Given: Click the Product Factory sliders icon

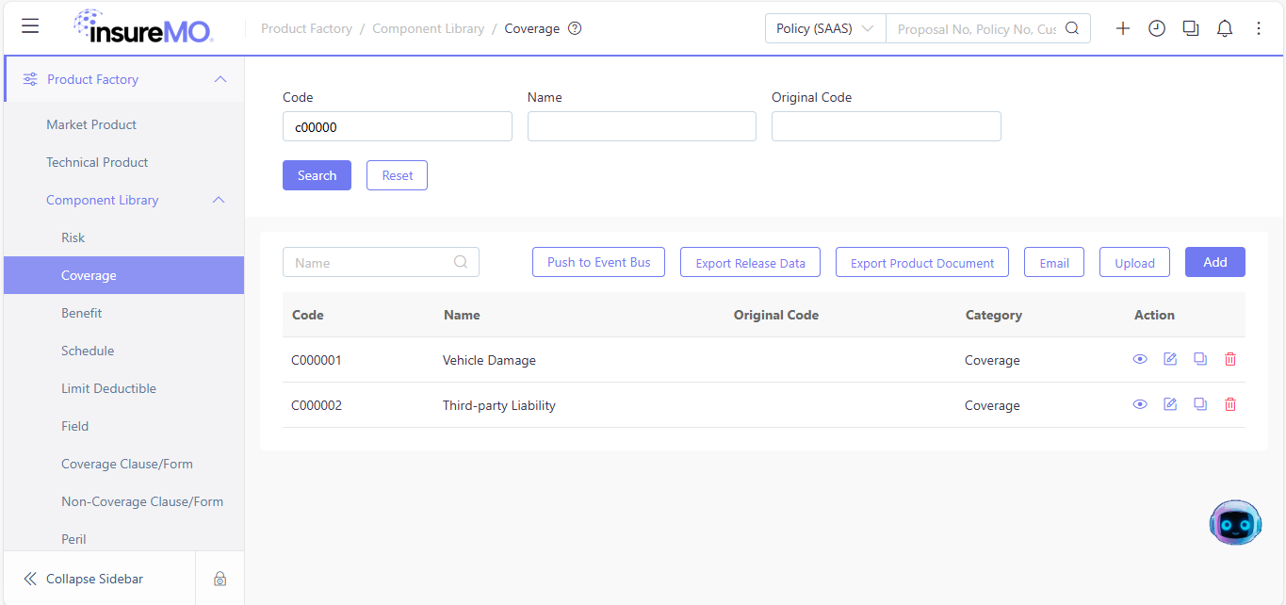Looking at the screenshot, I should [x=30, y=79].
